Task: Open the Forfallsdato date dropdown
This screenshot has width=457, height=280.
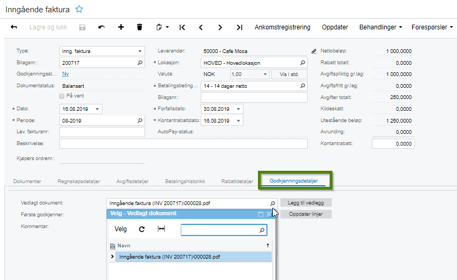Action: (239, 109)
